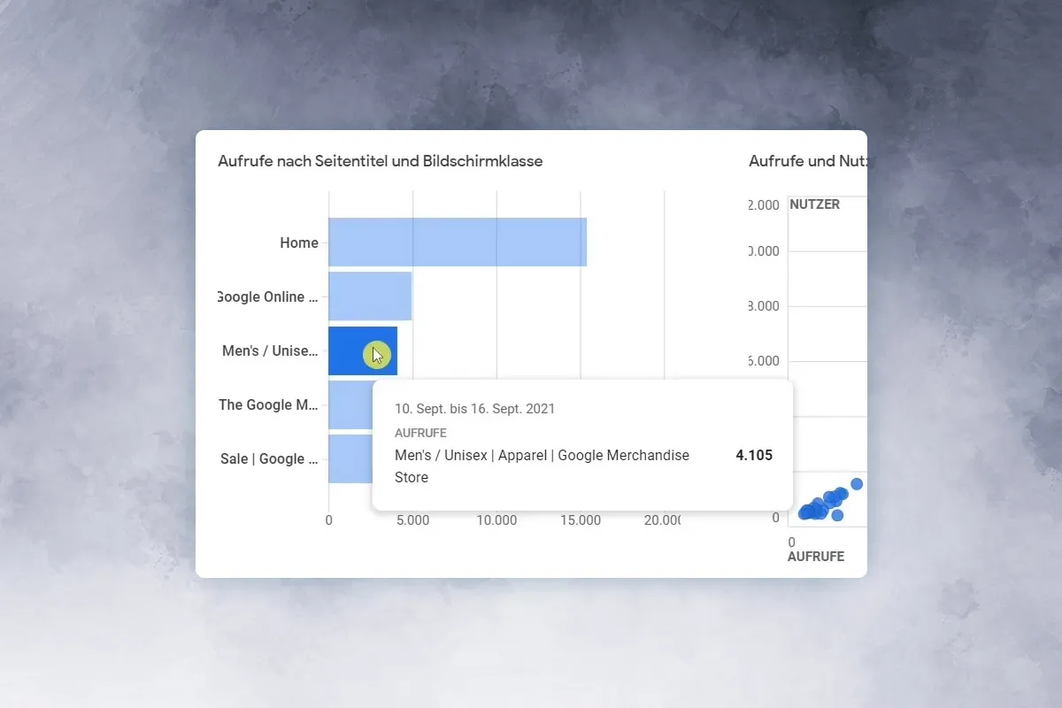1062x708 pixels.
Task: Click the 'Aufrufe und Nutz' card title
Action: tap(807, 161)
